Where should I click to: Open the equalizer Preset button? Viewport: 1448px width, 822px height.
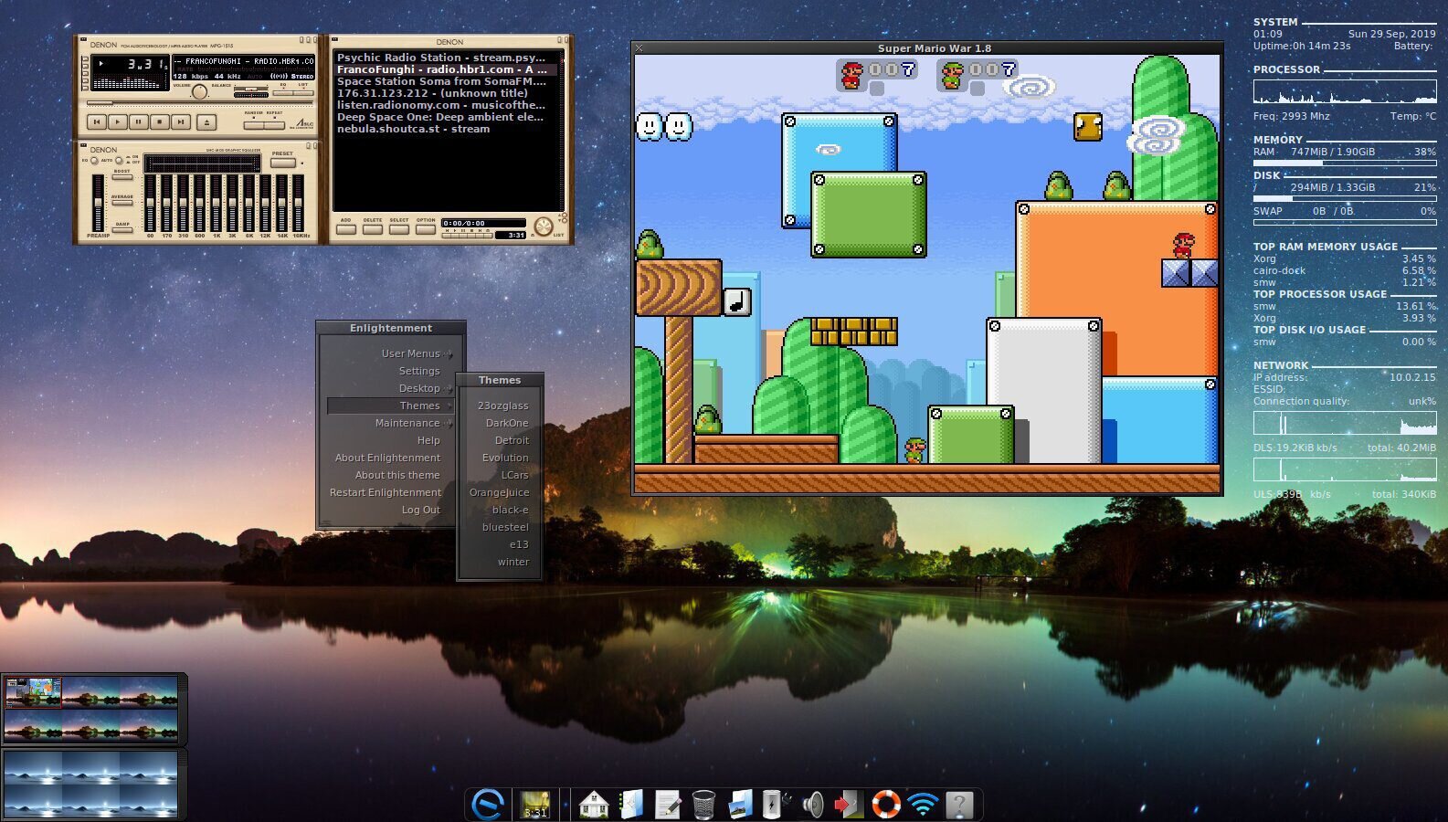click(x=283, y=163)
